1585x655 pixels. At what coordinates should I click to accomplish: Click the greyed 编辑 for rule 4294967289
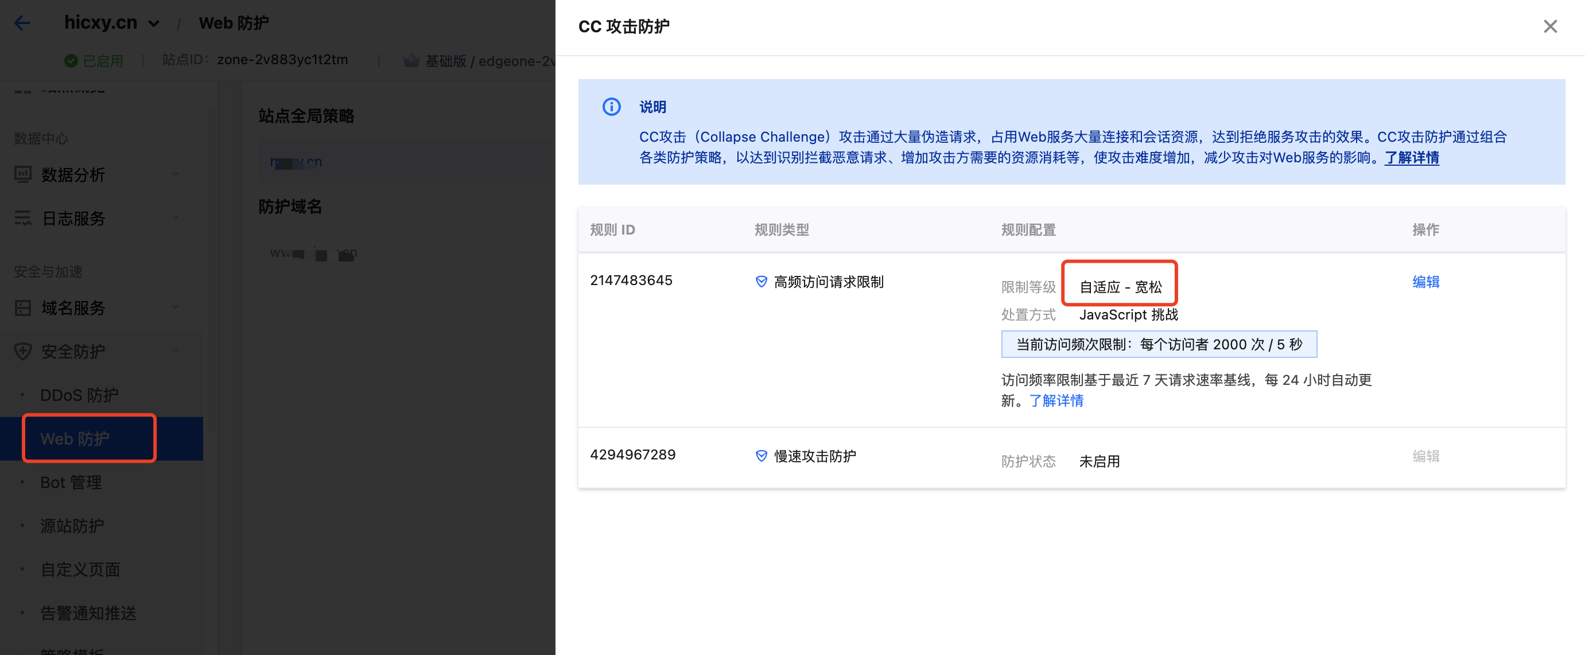(1425, 456)
